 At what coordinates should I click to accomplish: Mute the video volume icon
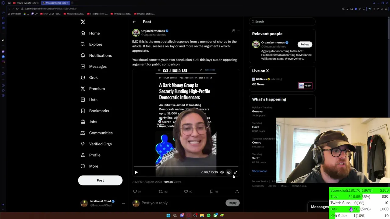click(x=222, y=172)
